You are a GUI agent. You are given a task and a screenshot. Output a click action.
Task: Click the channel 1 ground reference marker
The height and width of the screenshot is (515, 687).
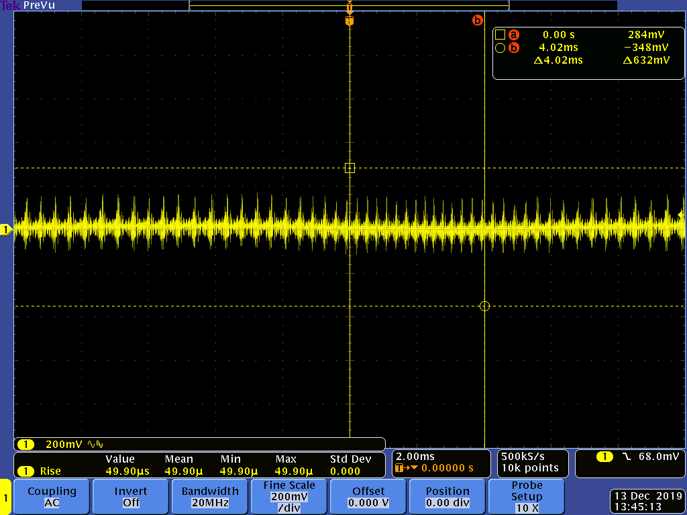[x=5, y=229]
